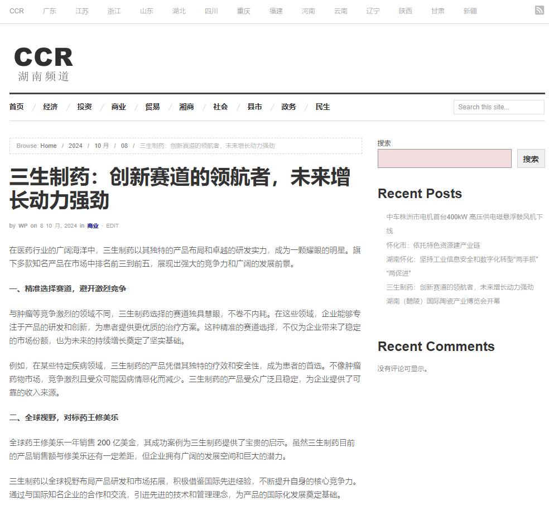549x510 pixels.
Task: Go to the 河南 regional channel
Action: [x=308, y=11]
